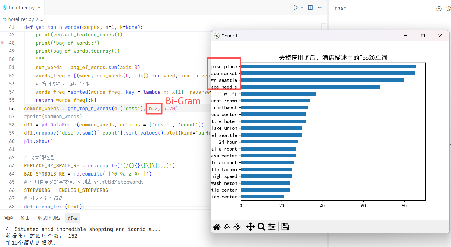Click the matplotlib icon in Figure 1 title bar

point(217,36)
